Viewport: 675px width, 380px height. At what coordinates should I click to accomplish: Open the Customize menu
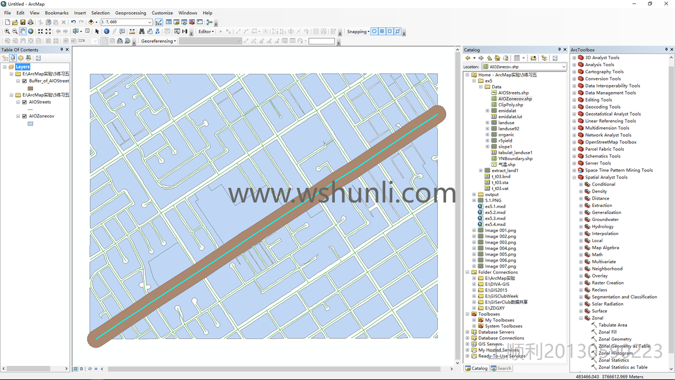point(162,13)
